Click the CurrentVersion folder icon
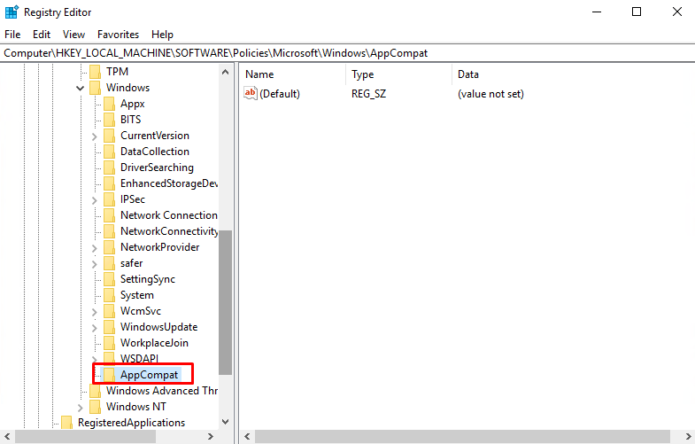 coord(109,136)
